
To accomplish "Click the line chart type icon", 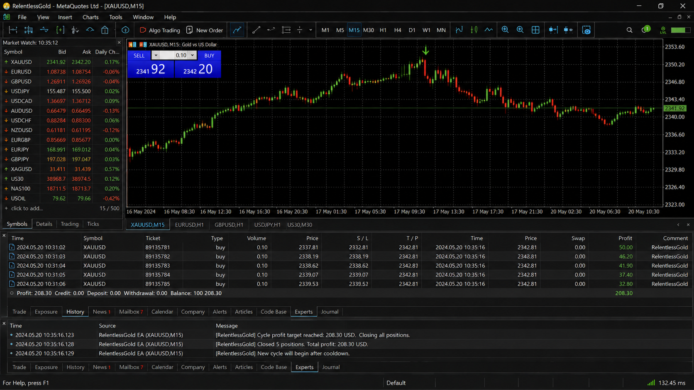I will (x=489, y=30).
